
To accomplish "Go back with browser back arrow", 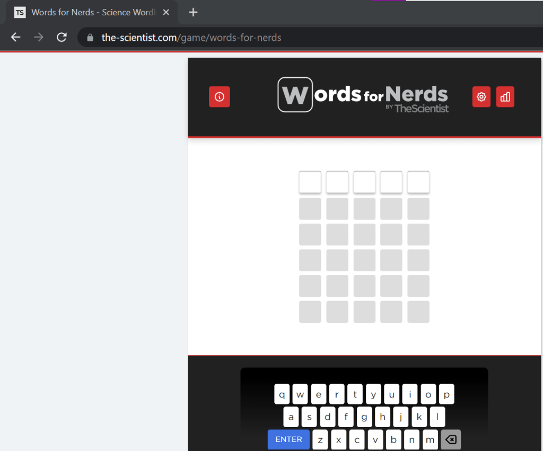I will click(x=16, y=37).
